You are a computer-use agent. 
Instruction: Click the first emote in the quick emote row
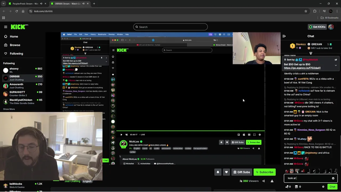[287, 171]
